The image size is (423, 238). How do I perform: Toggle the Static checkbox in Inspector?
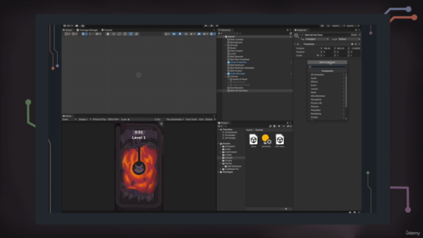[x=350, y=35]
